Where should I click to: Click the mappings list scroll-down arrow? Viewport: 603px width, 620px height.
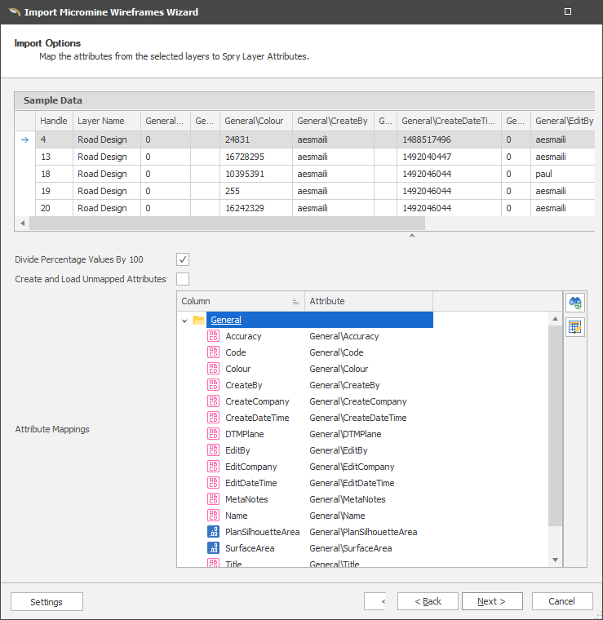[555, 560]
